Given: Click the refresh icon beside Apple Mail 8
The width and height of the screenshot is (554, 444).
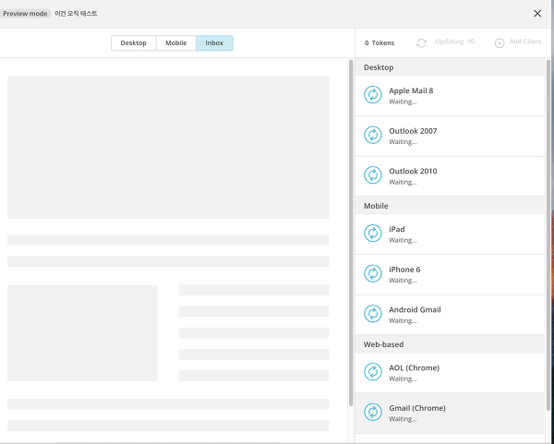Looking at the screenshot, I should click(373, 95).
